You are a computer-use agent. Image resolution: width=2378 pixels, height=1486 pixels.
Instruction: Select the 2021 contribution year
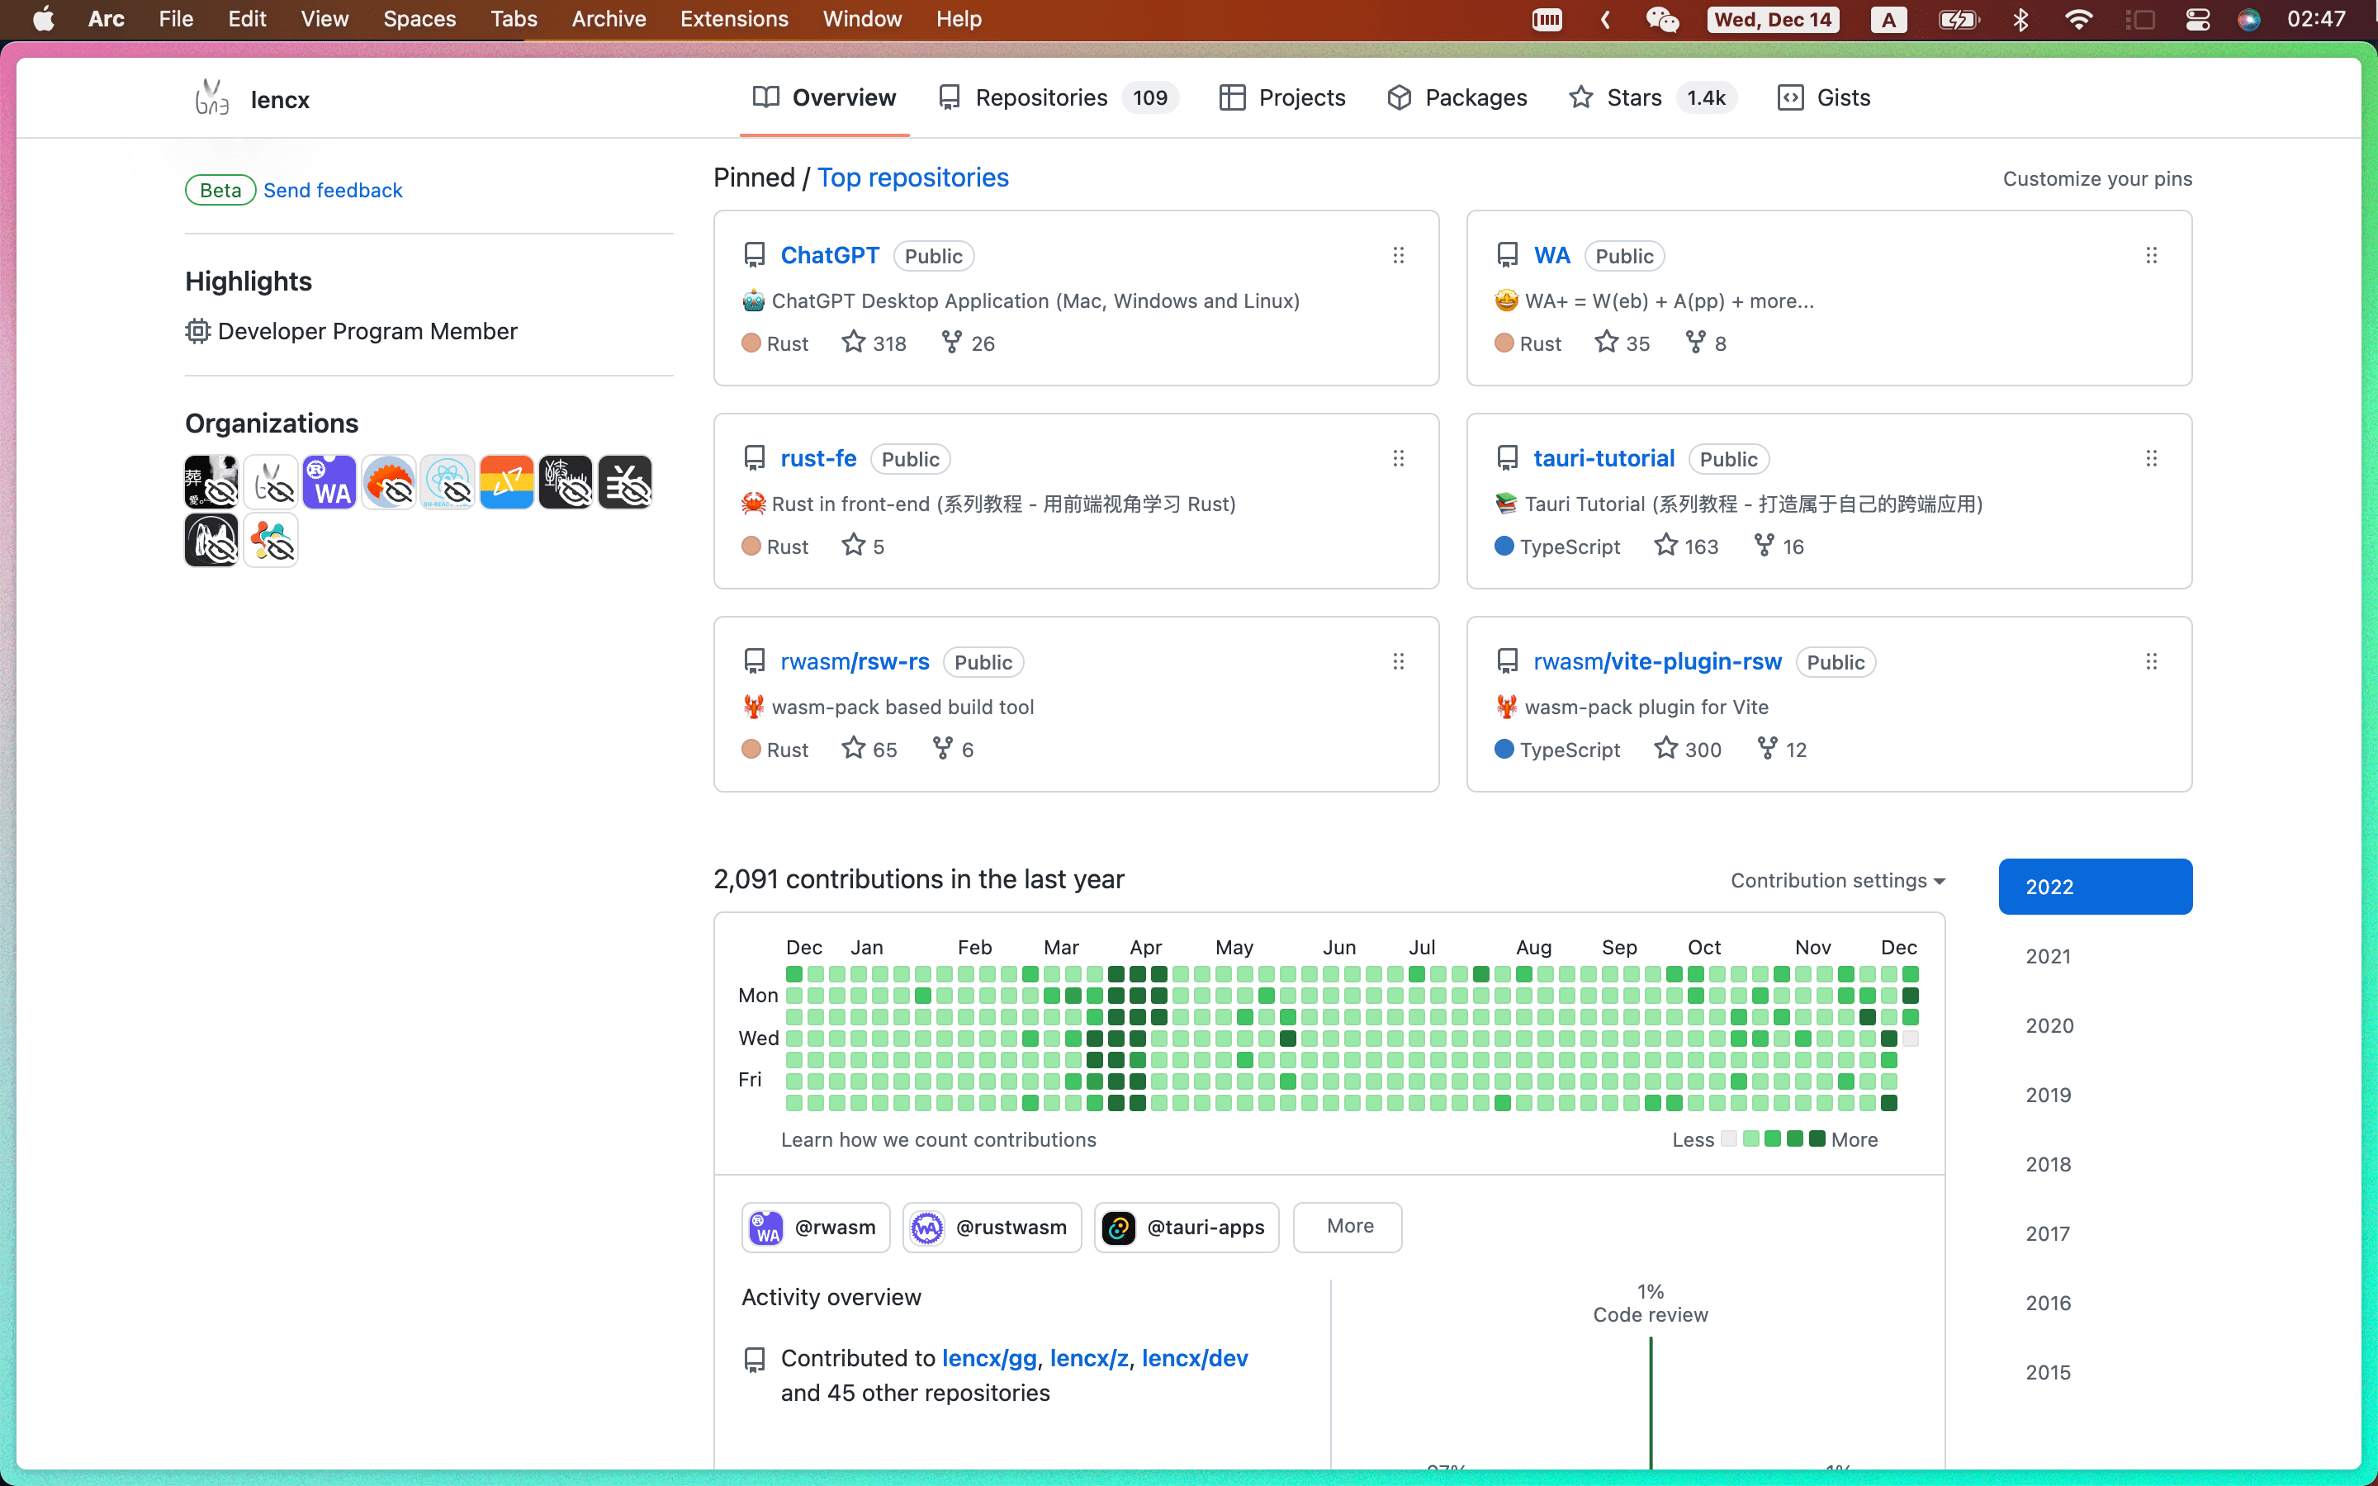(x=2048, y=955)
